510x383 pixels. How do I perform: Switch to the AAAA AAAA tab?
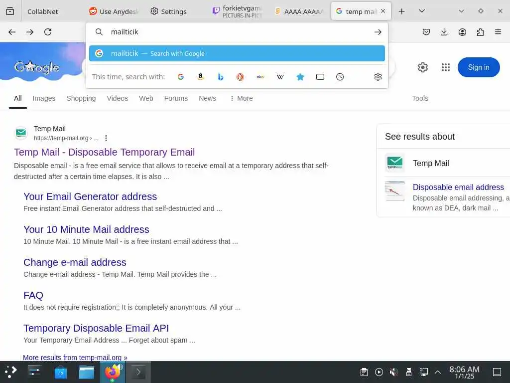(x=299, y=11)
